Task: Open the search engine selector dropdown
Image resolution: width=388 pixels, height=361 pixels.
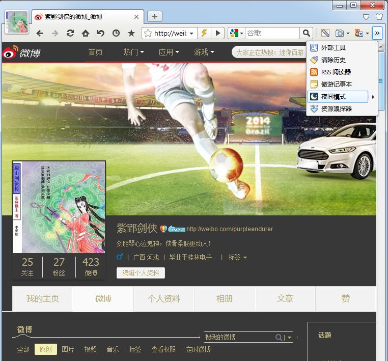Action: pos(236,33)
